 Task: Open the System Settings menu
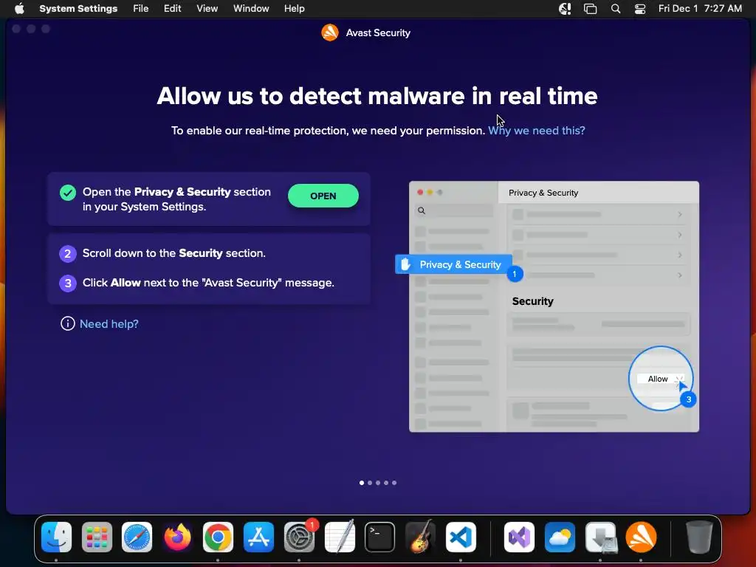pos(78,9)
